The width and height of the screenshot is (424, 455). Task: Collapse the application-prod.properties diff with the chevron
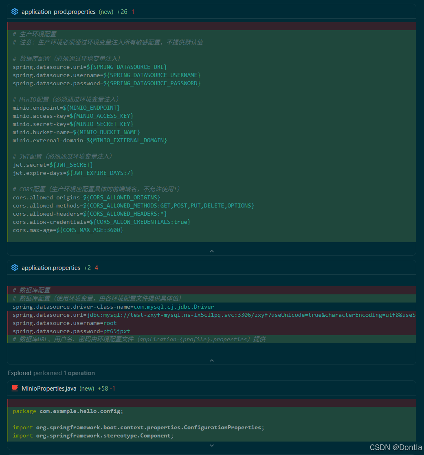(x=212, y=251)
